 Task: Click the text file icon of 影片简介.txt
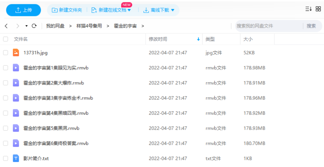pyautogui.click(x=16, y=158)
